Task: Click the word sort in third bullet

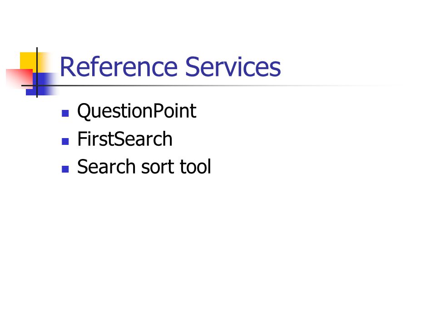Action: click(x=158, y=167)
